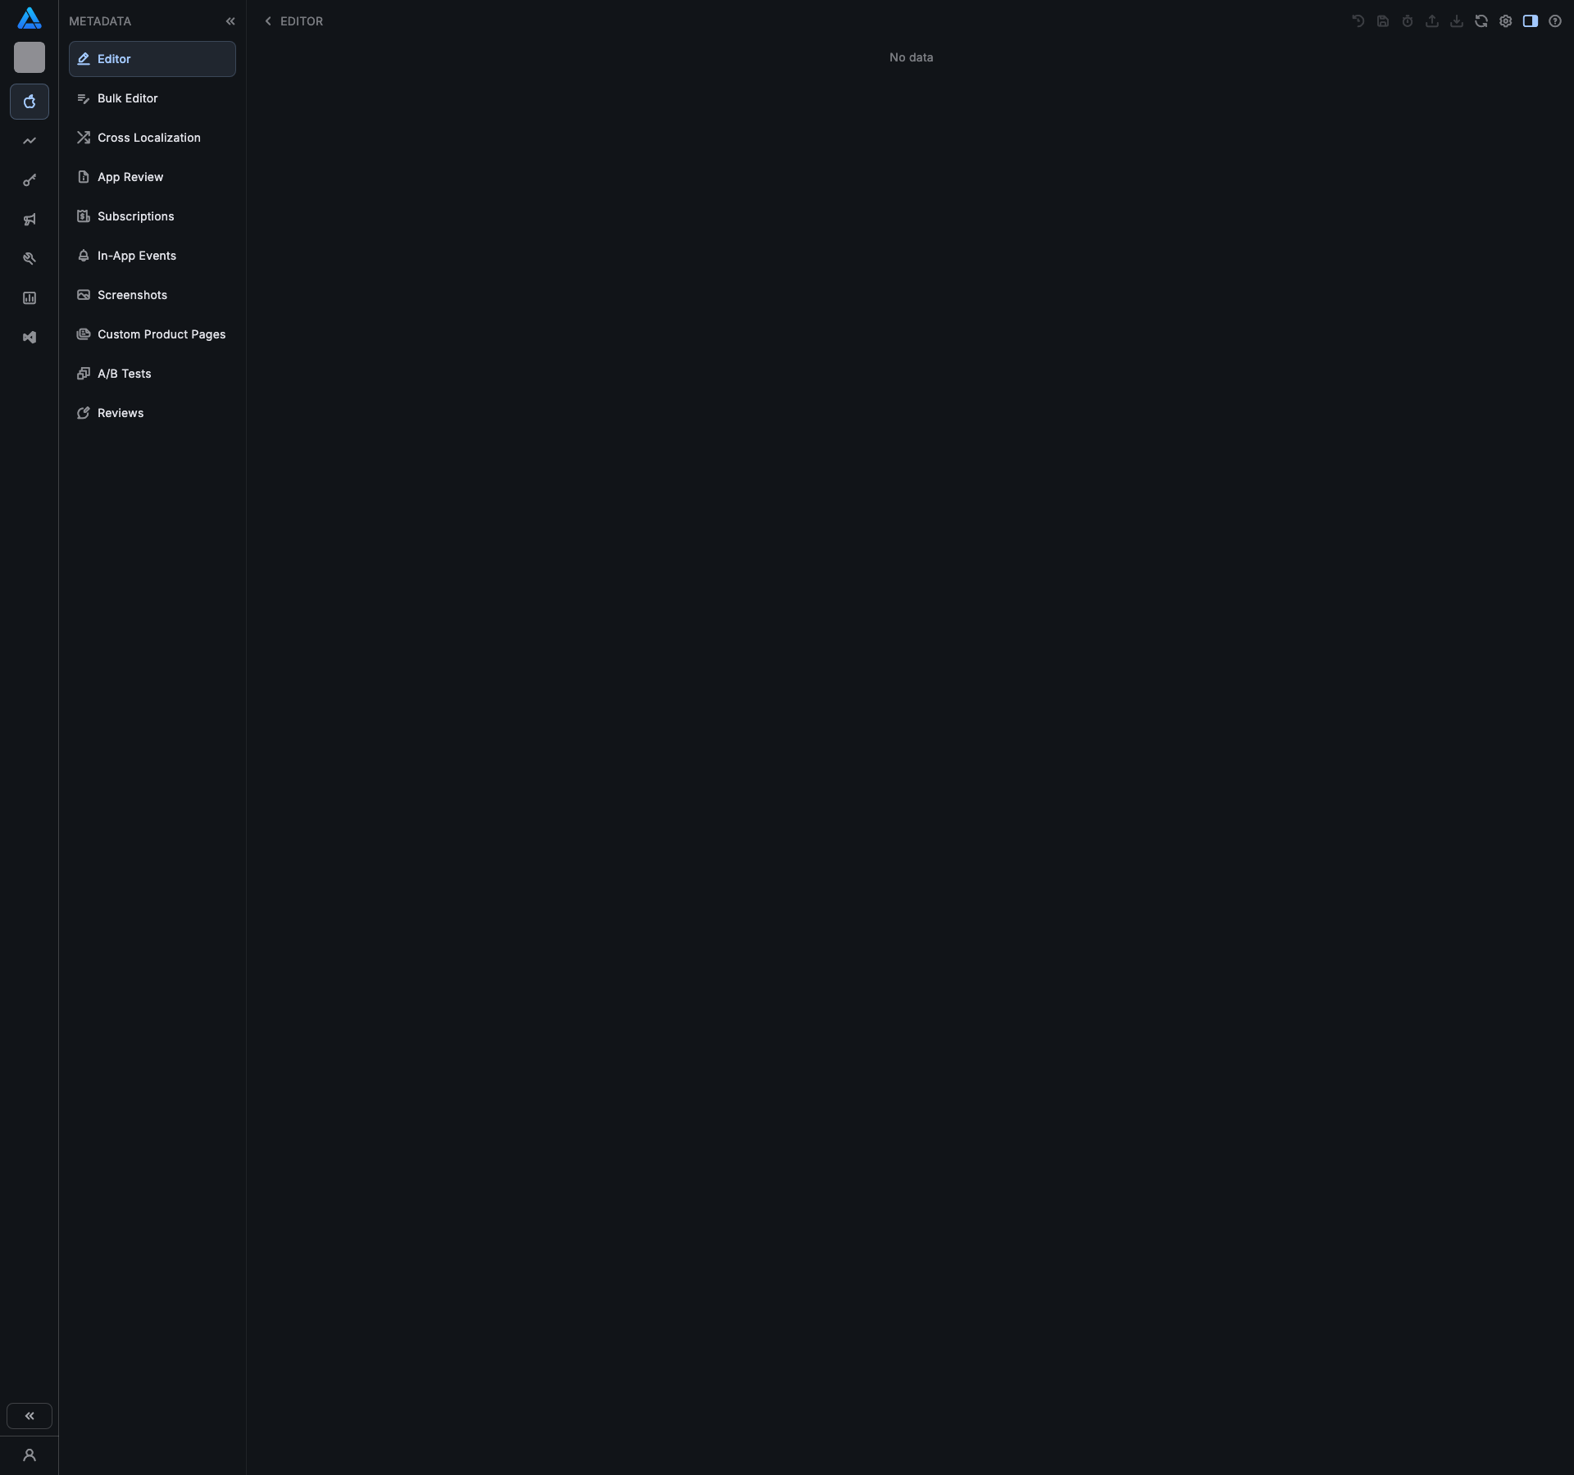1574x1475 pixels.
Task: Collapse the main sidebar at bottom left
Action: 30,1416
